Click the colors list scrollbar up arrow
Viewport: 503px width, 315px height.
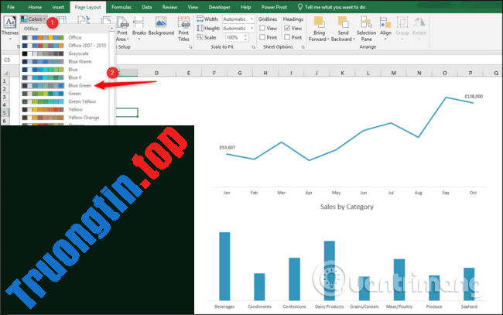pyautogui.click(x=111, y=29)
